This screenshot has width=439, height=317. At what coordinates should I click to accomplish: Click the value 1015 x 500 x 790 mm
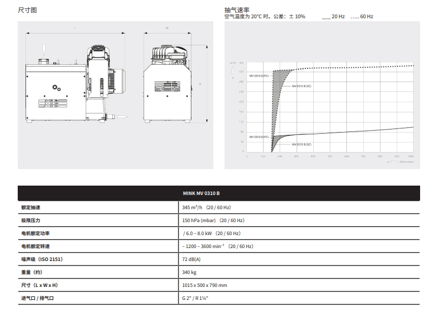[204, 285]
